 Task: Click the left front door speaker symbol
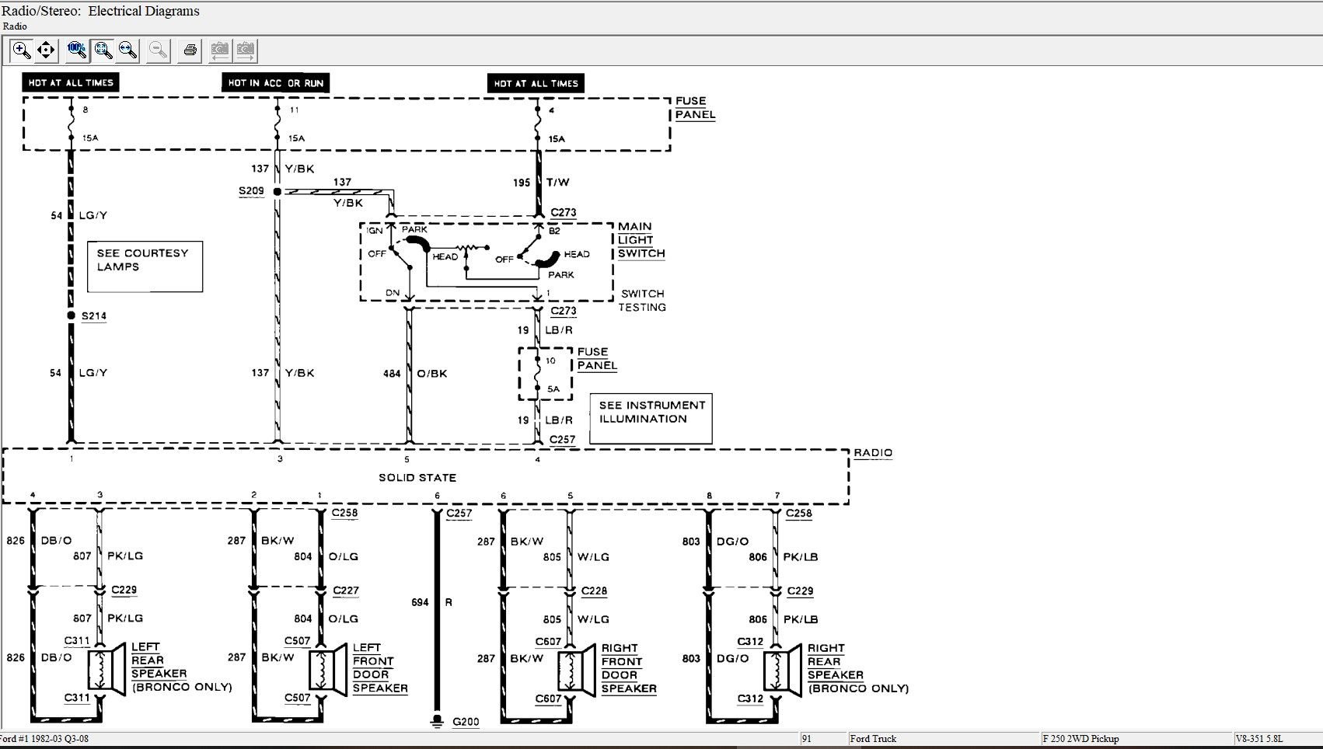coord(328,669)
